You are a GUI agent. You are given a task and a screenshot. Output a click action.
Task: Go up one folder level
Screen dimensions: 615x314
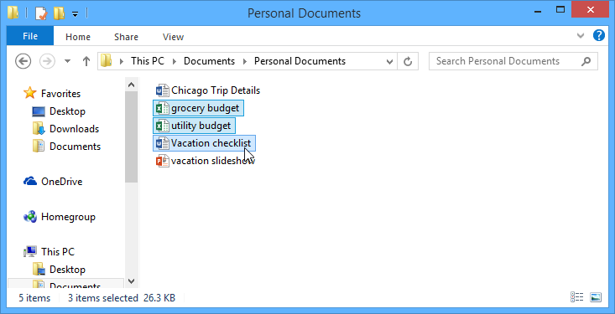[x=86, y=61]
